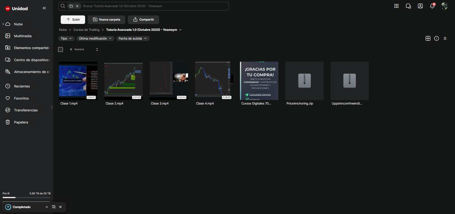The height and width of the screenshot is (214, 455).
Task: Click the Nueva carpeta button
Action: (x=106, y=20)
